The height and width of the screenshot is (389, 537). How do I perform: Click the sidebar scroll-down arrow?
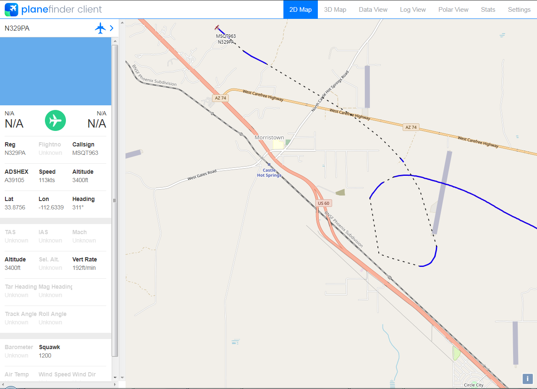(115, 378)
